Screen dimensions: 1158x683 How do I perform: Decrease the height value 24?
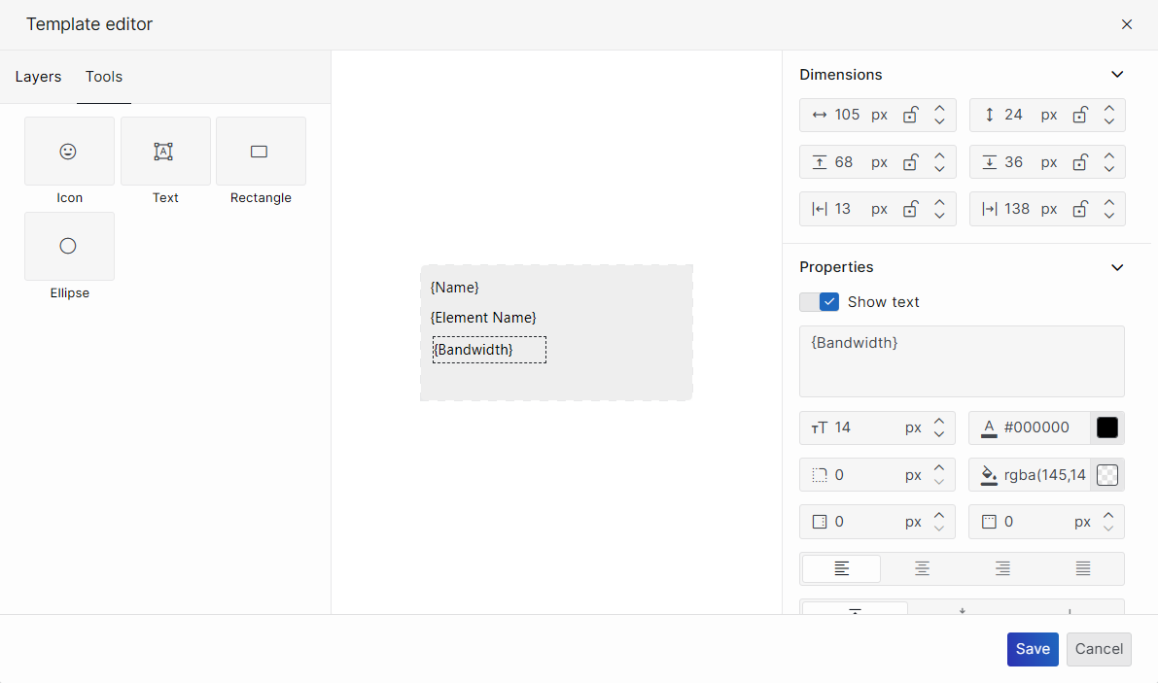coord(1109,121)
